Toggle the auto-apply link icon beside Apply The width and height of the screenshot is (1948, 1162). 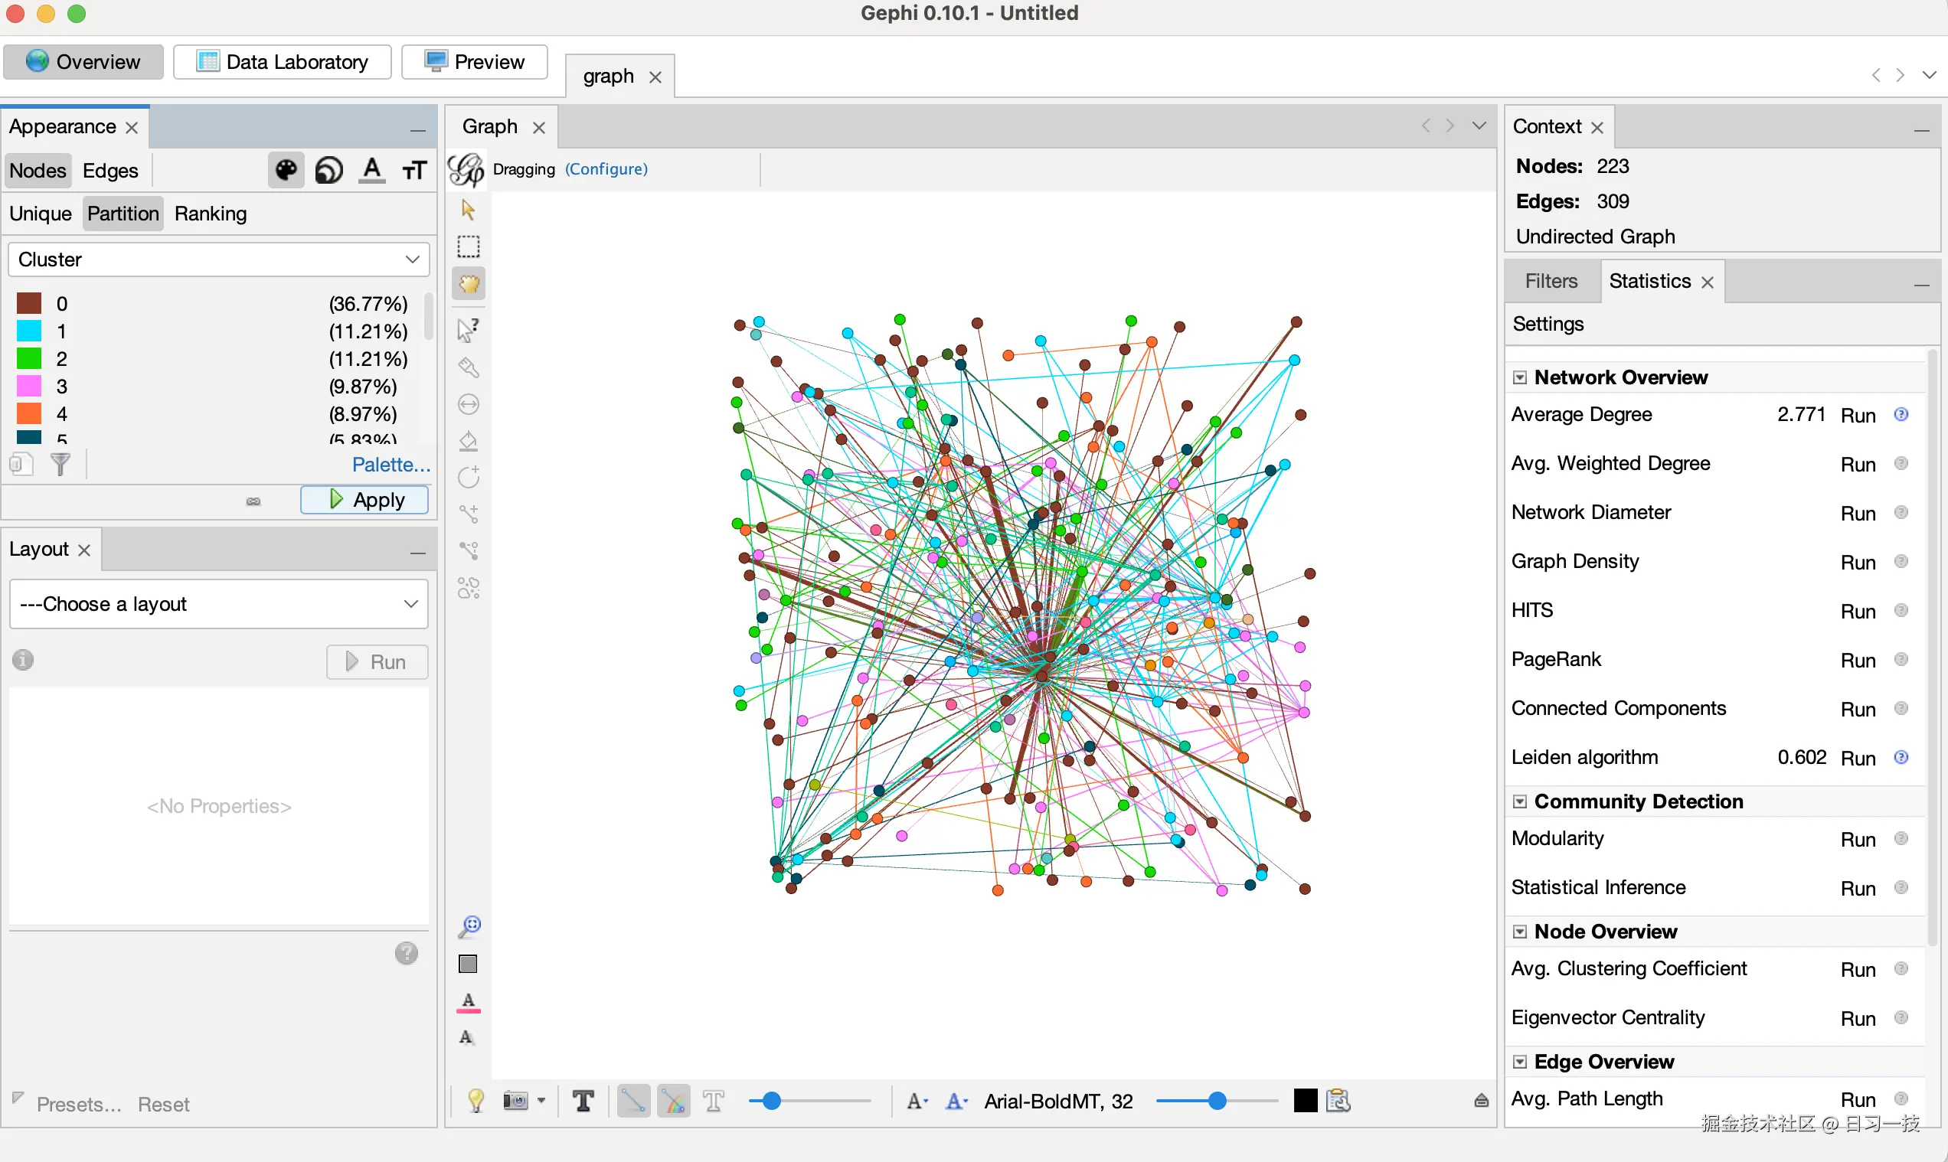253,501
